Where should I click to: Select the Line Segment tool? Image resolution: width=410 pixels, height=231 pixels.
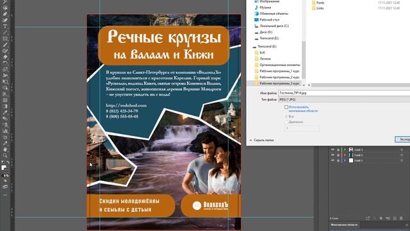(x=5, y=32)
